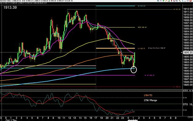Click the 1885.00 price axis label
The width and height of the screenshot is (193, 121).
[x=188, y=85]
